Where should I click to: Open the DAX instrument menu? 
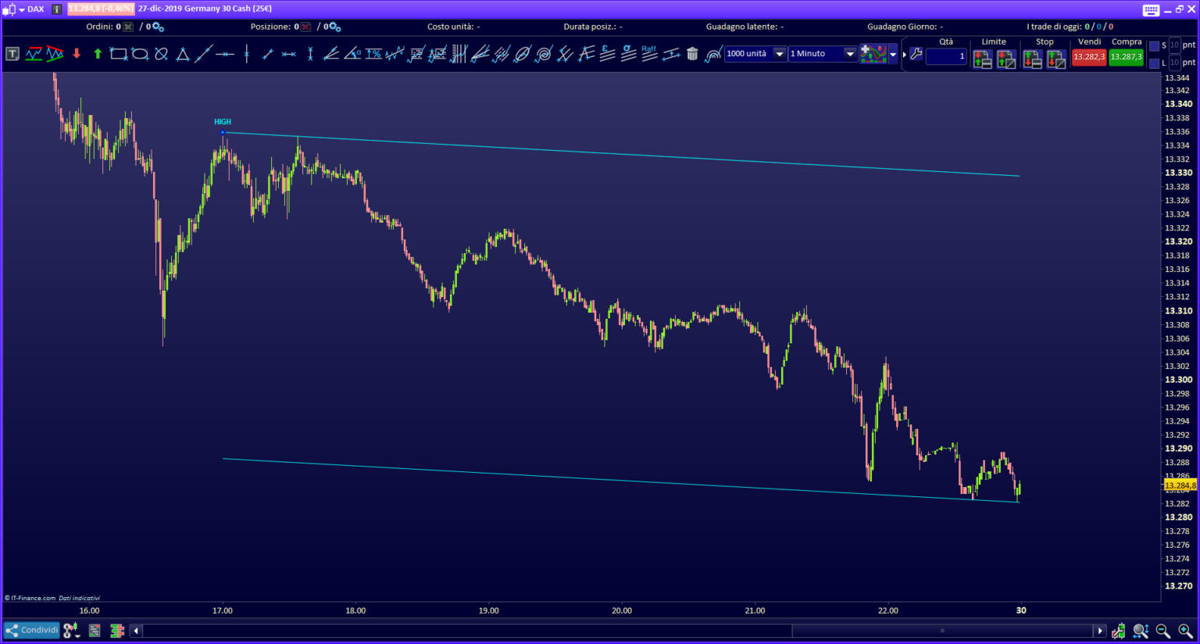pos(31,9)
